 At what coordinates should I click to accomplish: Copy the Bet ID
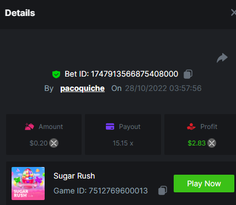[188, 74]
